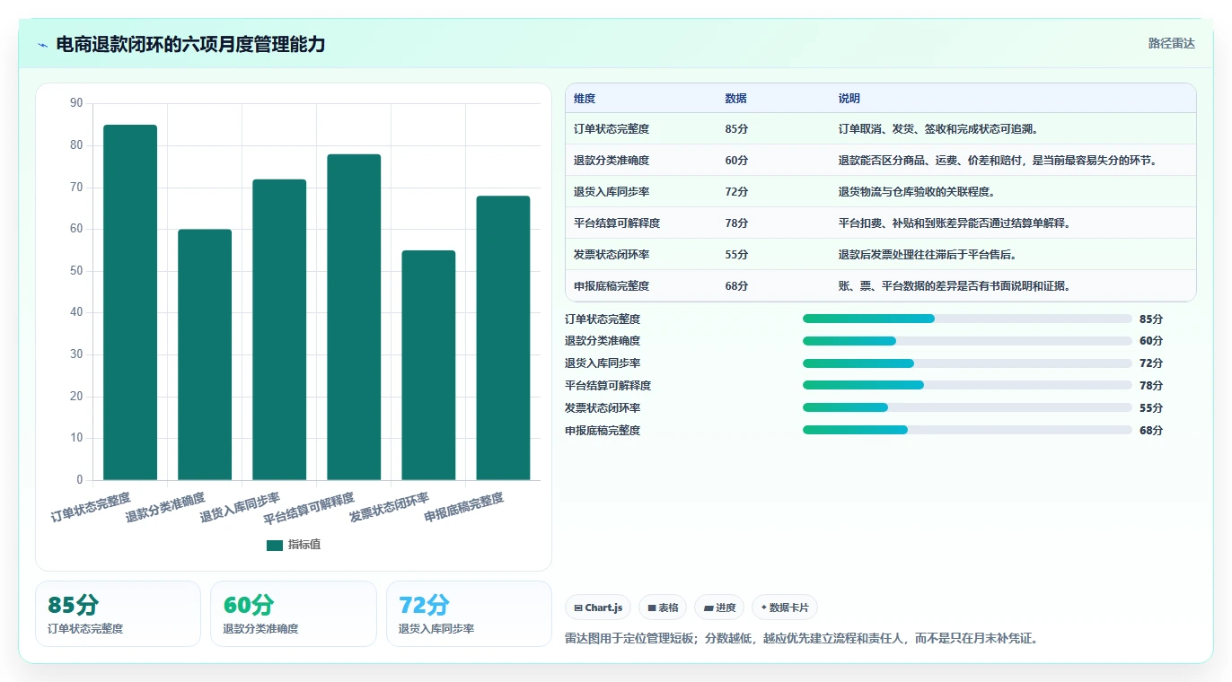Image resolution: width=1232 pixels, height=682 pixels.
Task: Click the lightning icon beside the title
Action: [x=43, y=45]
